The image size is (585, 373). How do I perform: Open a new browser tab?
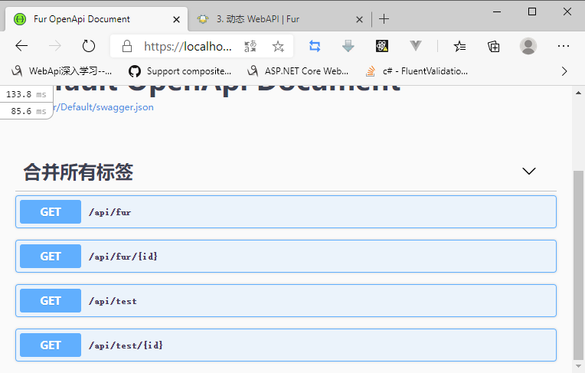coord(384,19)
